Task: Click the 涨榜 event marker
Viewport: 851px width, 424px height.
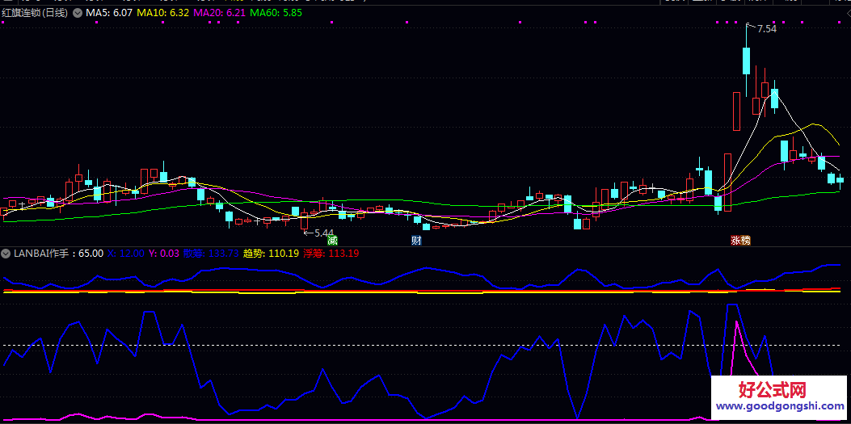Action: point(740,240)
